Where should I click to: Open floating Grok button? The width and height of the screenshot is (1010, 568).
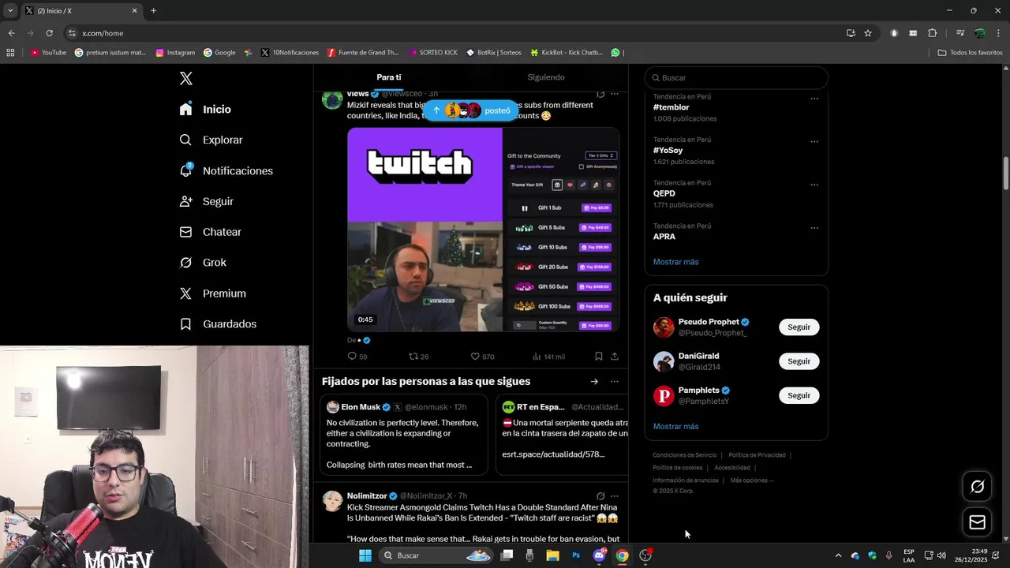coord(977,487)
